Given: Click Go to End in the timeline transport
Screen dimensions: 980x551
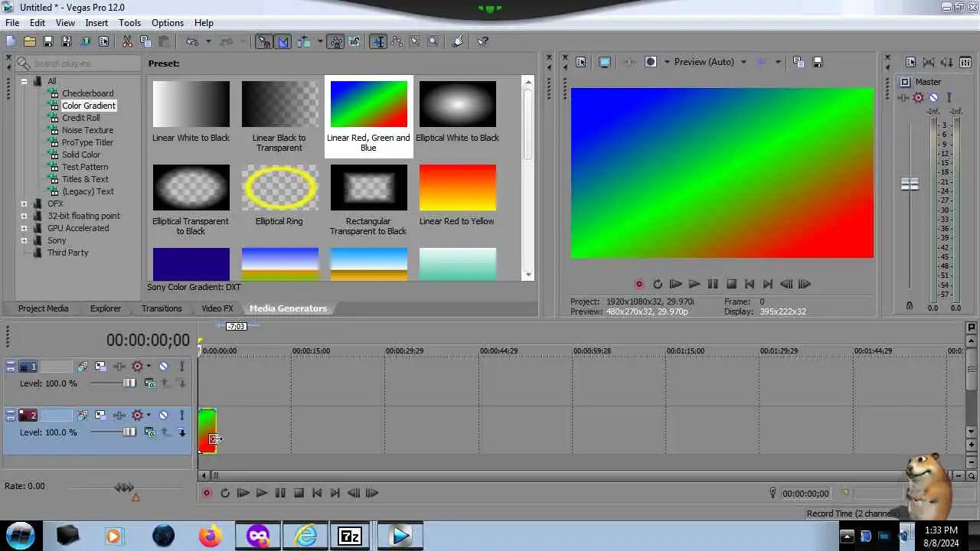Looking at the screenshot, I should (335, 494).
